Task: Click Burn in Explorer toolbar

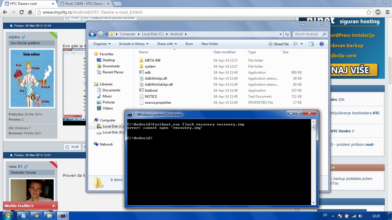Action: [x=189, y=44]
